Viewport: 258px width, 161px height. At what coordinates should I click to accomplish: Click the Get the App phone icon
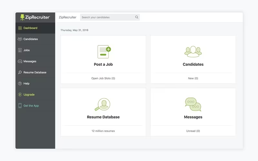coord(20,106)
